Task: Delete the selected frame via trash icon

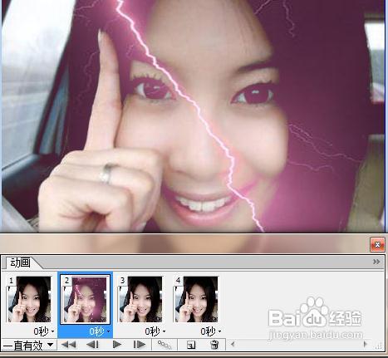Action: pyautogui.click(x=214, y=345)
